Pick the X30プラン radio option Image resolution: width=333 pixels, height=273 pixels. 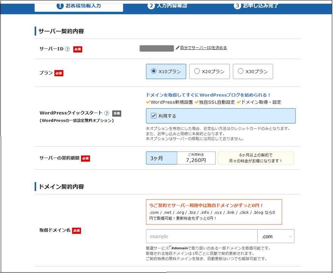(240, 71)
